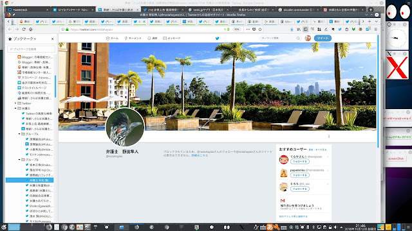412x231 pixels.
Task: Show site security info via padlock icon
Action: (67, 30)
